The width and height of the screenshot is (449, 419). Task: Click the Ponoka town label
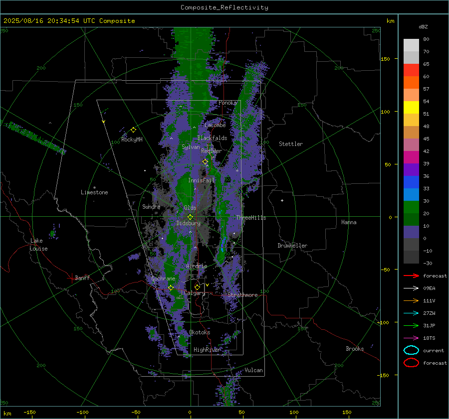(227, 103)
